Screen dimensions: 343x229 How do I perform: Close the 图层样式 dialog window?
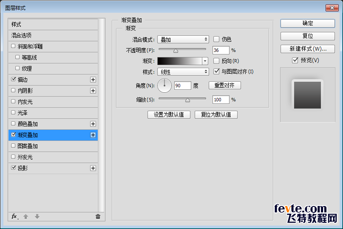tap(332, 8)
